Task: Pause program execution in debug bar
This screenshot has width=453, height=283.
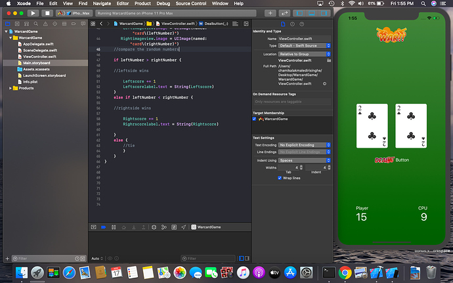Action: [x=114, y=227]
